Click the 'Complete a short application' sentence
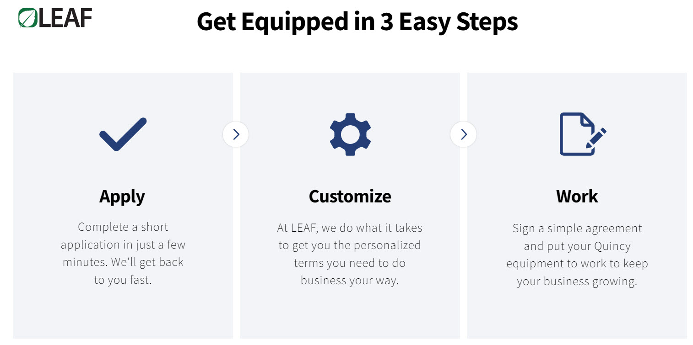Image resolution: width=693 pixels, height=345 pixels. [123, 236]
